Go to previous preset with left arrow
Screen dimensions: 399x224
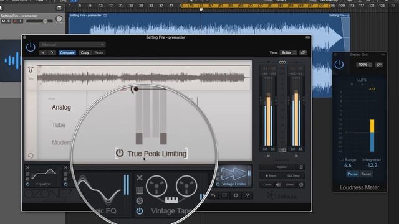44,52
